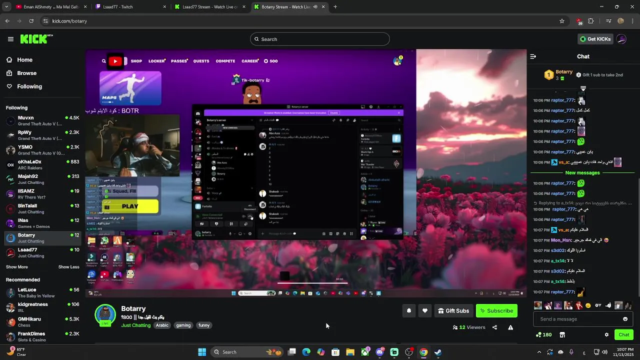The width and height of the screenshot is (640, 360).
Task: View 180 channel points balance
Action: pyautogui.click(x=543, y=334)
